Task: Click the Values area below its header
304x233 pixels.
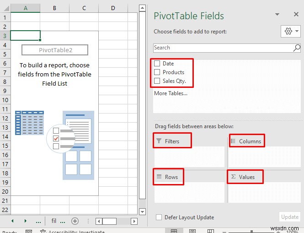Action: (264, 193)
